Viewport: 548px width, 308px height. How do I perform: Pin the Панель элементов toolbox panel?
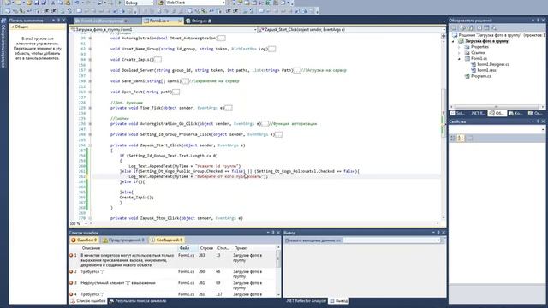click(x=59, y=21)
